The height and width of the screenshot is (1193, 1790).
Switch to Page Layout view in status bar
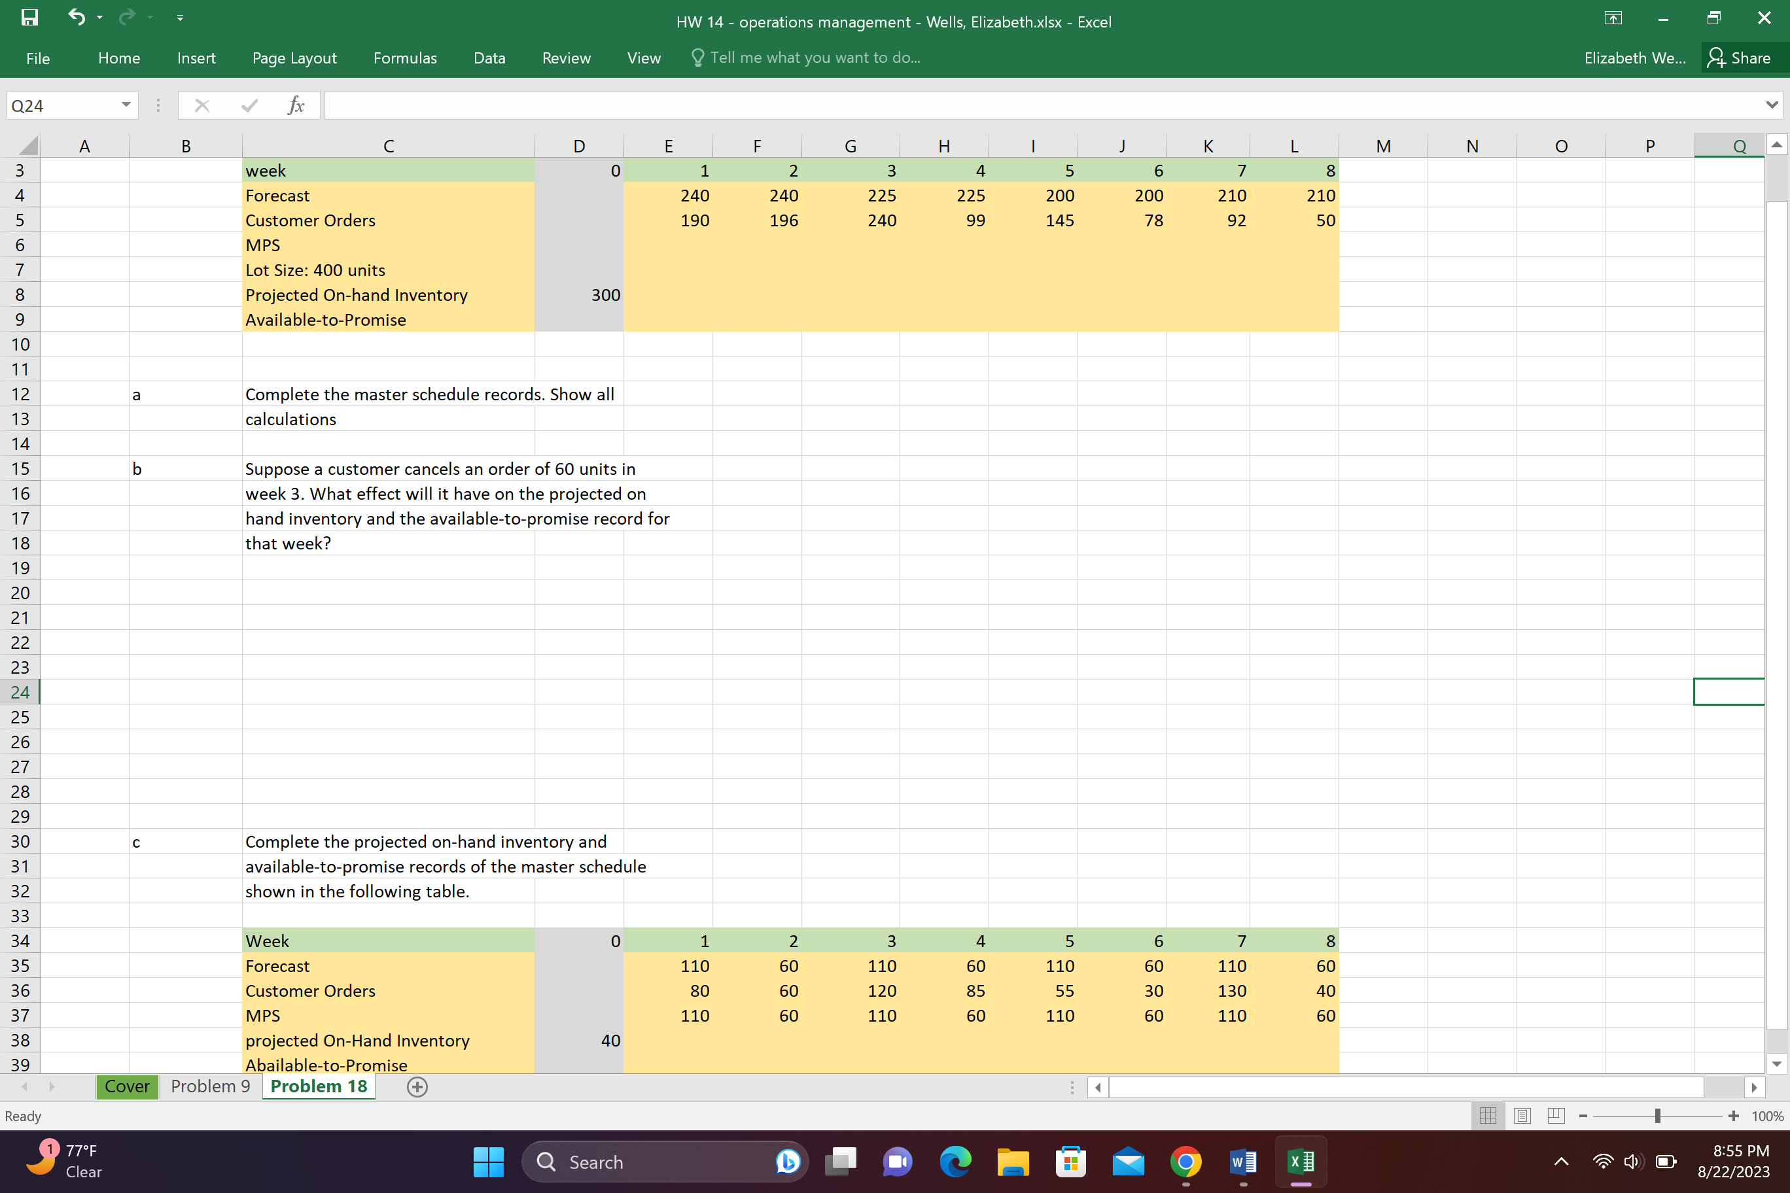click(x=1522, y=1115)
